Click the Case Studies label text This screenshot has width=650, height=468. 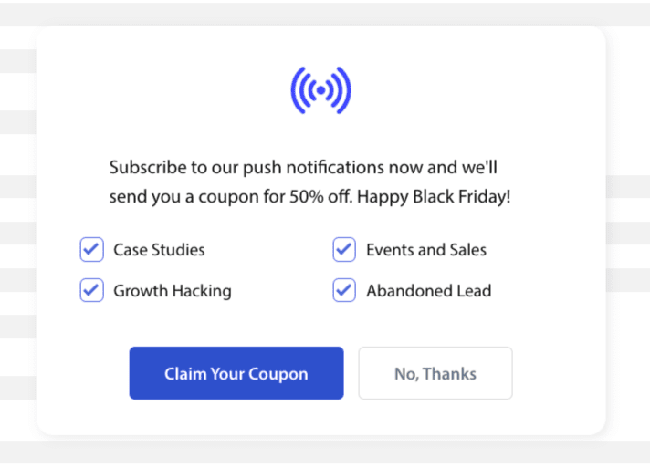159,249
